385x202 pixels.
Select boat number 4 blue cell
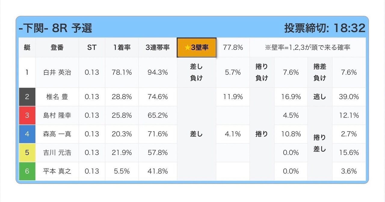pos(27,134)
